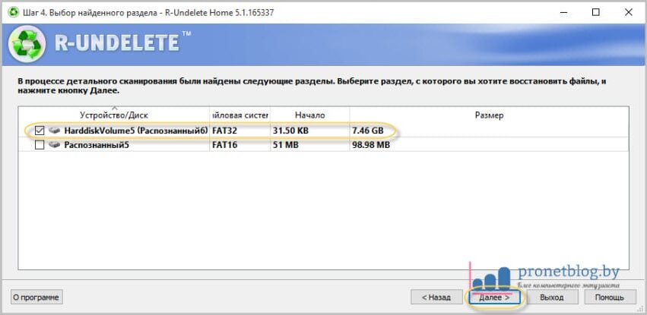Sort by the file system column header
The width and height of the screenshot is (647, 315).
pos(239,115)
